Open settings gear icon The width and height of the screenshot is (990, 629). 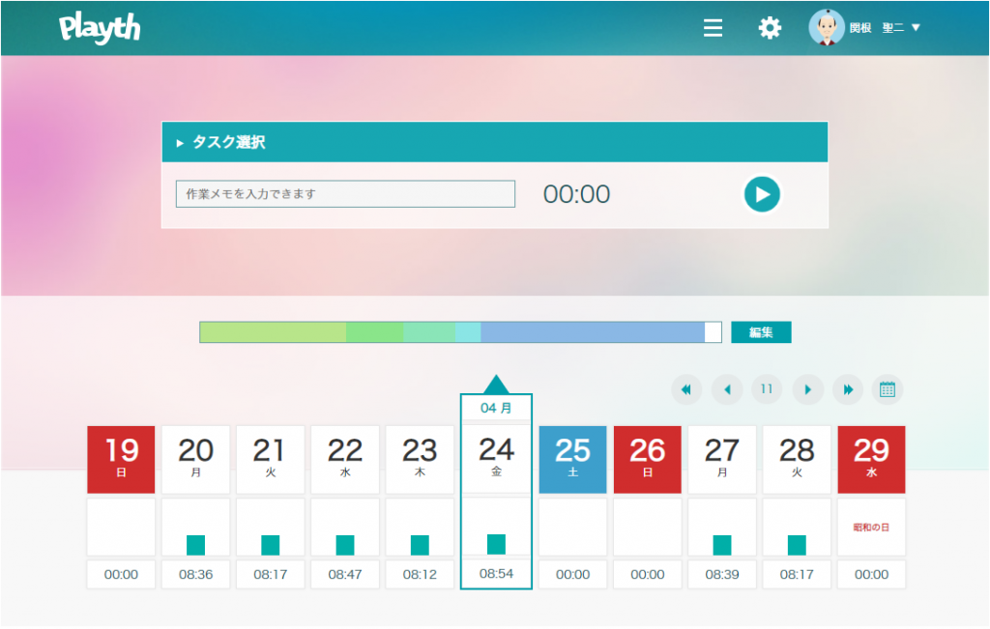click(770, 28)
